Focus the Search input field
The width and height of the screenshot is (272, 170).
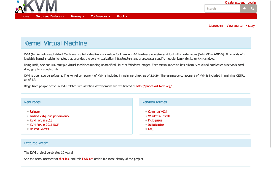coord(222,9)
